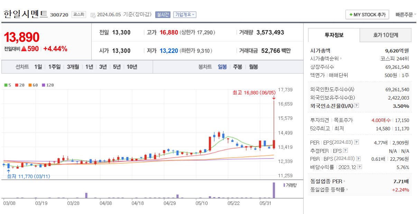The image size is (417, 214).
Task: Select 3년 line chart period
Action: pos(103,67)
